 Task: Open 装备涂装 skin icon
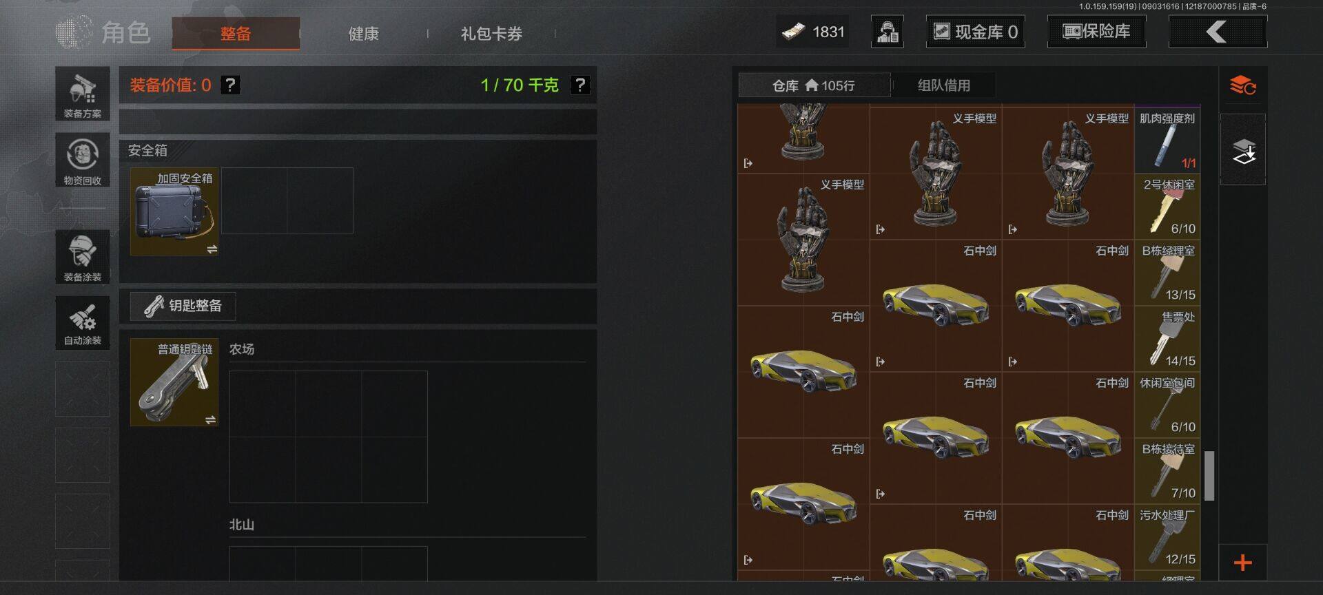point(83,256)
